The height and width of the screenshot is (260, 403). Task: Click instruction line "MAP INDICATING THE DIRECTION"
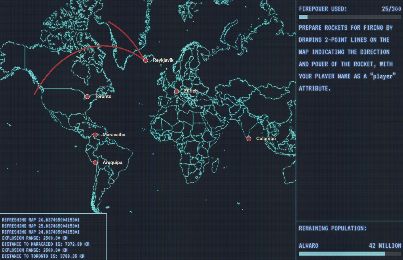pyautogui.click(x=344, y=52)
